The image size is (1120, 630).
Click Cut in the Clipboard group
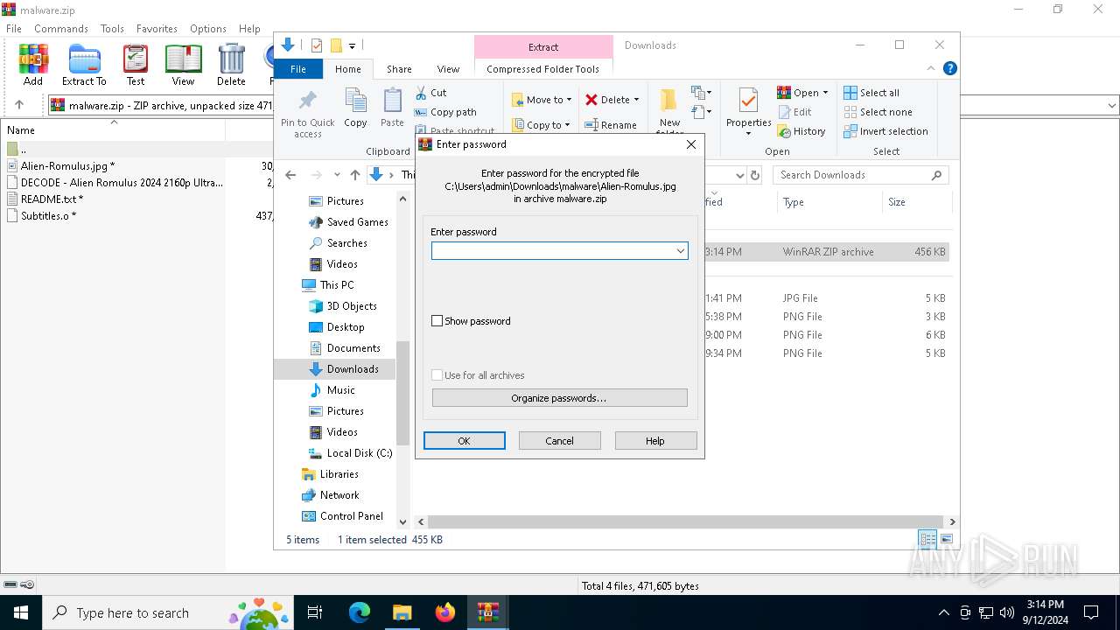point(431,93)
